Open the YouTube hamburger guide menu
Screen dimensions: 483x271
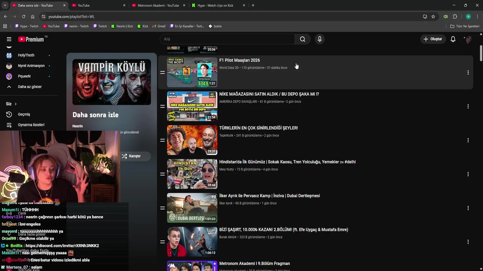tap(9, 39)
